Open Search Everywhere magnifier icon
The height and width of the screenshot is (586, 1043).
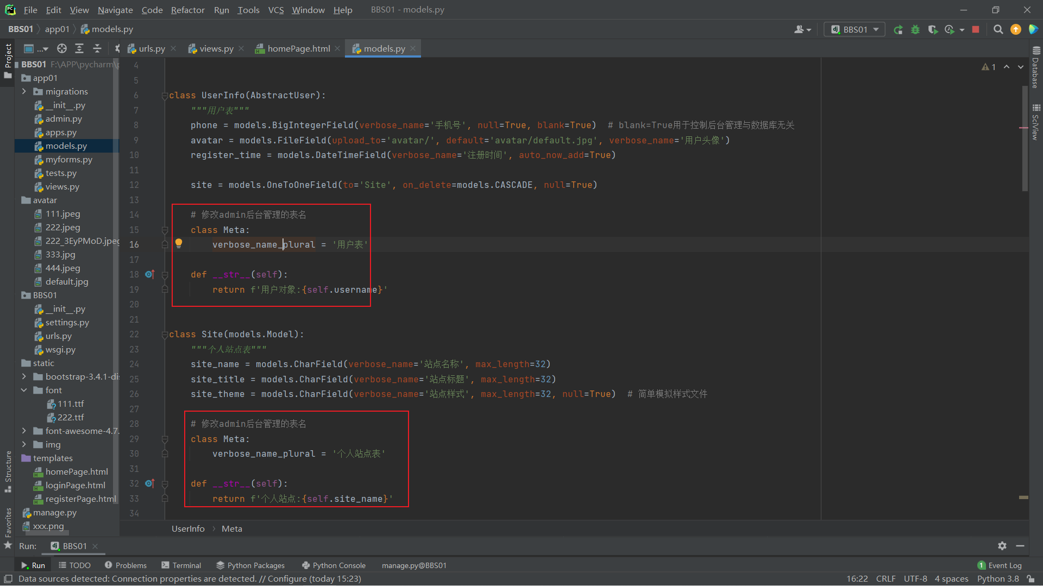coord(998,30)
